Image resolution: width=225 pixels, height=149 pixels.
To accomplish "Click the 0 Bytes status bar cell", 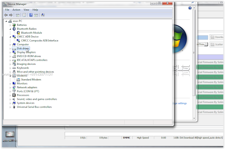I will [x=97, y=138].
